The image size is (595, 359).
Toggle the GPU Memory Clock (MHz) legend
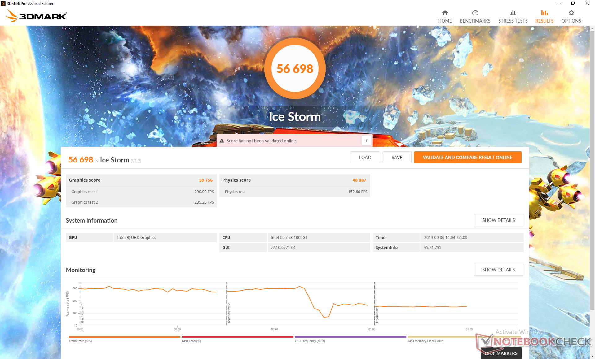[425, 341]
